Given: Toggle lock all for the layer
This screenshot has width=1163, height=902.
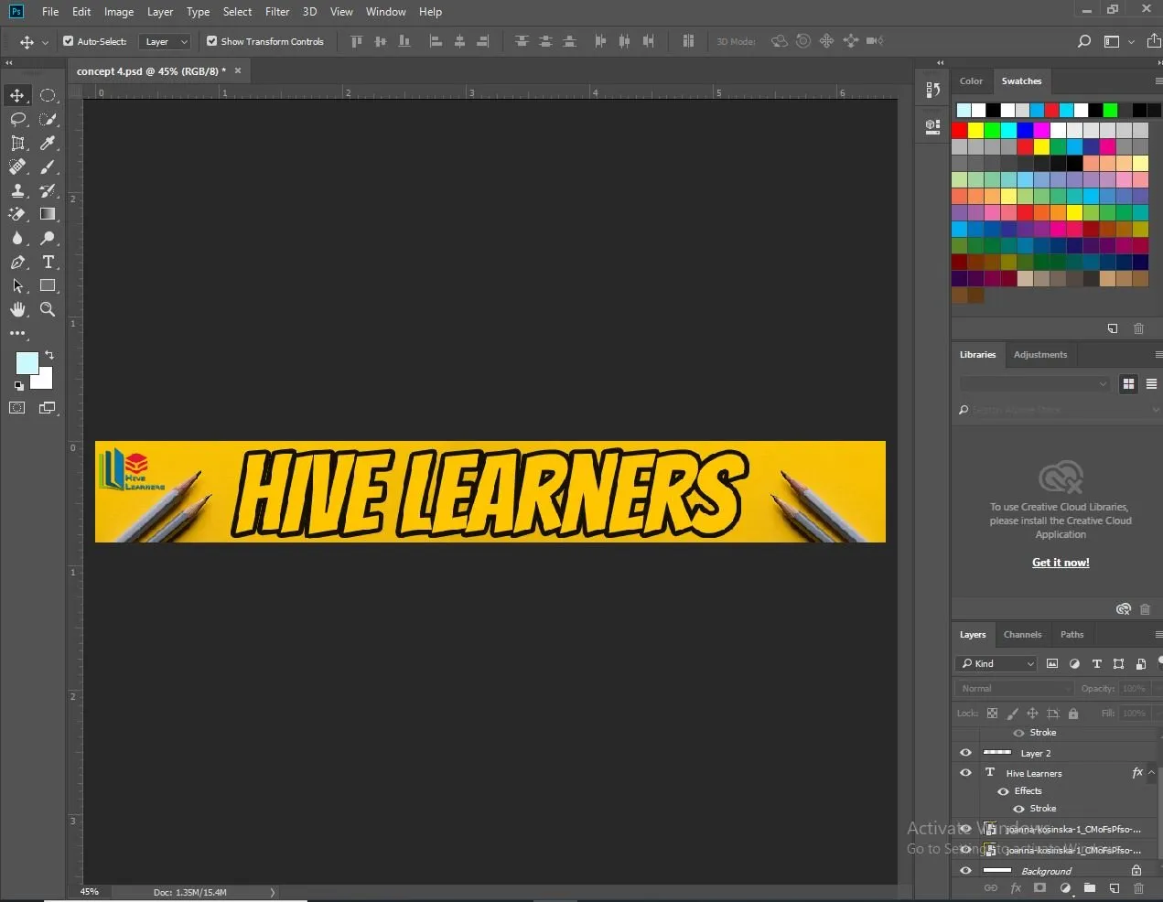Looking at the screenshot, I should pyautogui.click(x=1073, y=713).
